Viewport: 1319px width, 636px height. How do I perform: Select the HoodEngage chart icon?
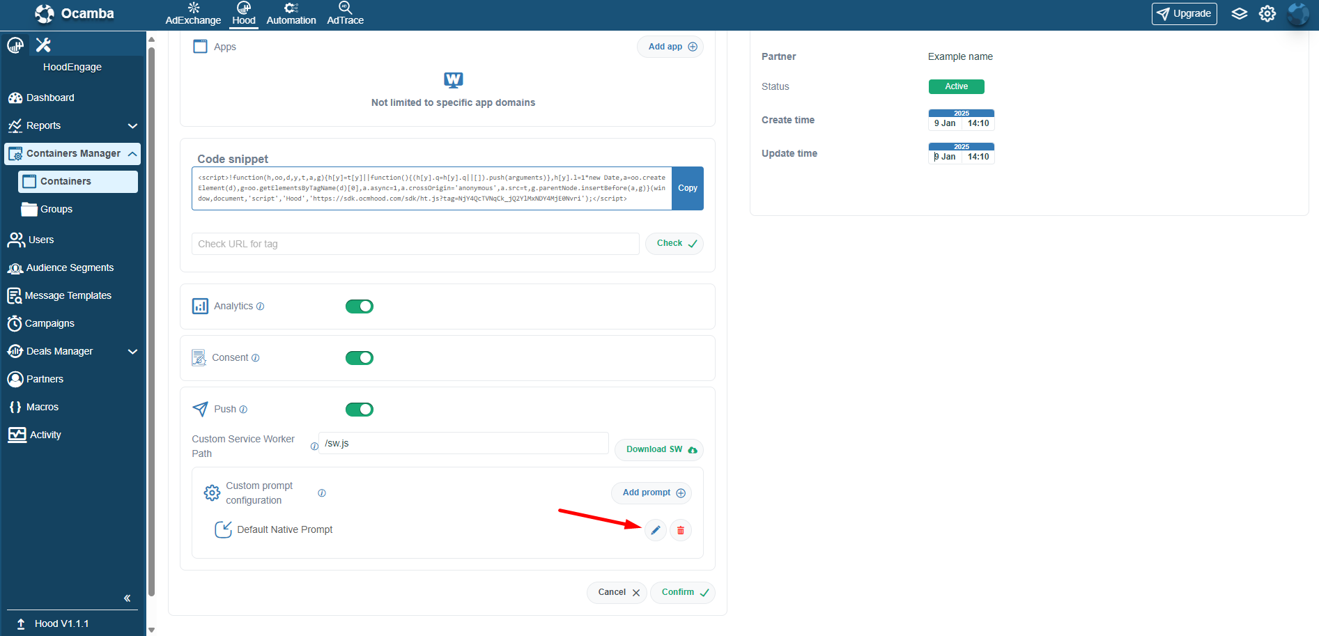point(15,45)
